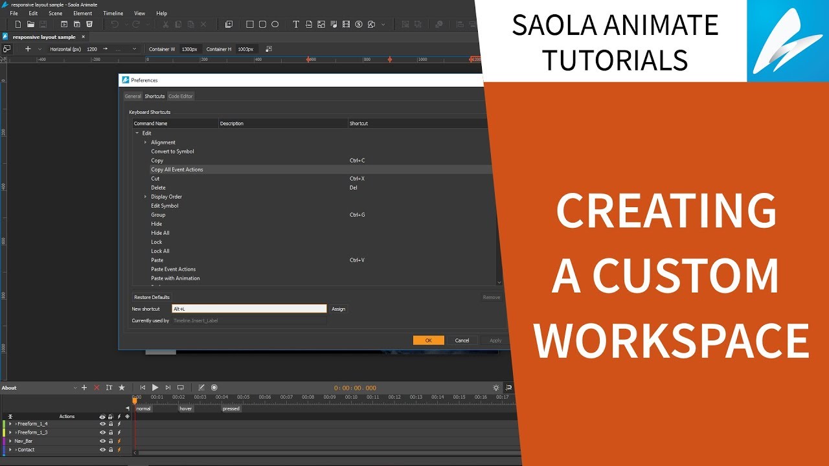This screenshot has width=829, height=466.
Task: Jump to timeline end
Action: click(168, 388)
